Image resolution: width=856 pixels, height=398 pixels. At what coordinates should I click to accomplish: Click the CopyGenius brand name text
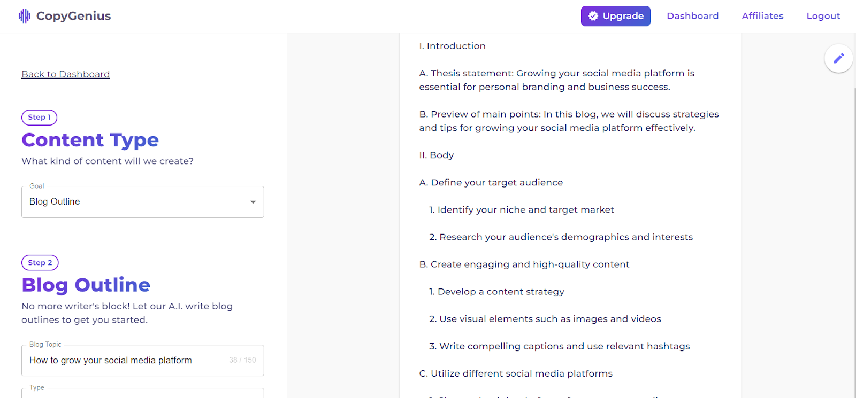74,16
